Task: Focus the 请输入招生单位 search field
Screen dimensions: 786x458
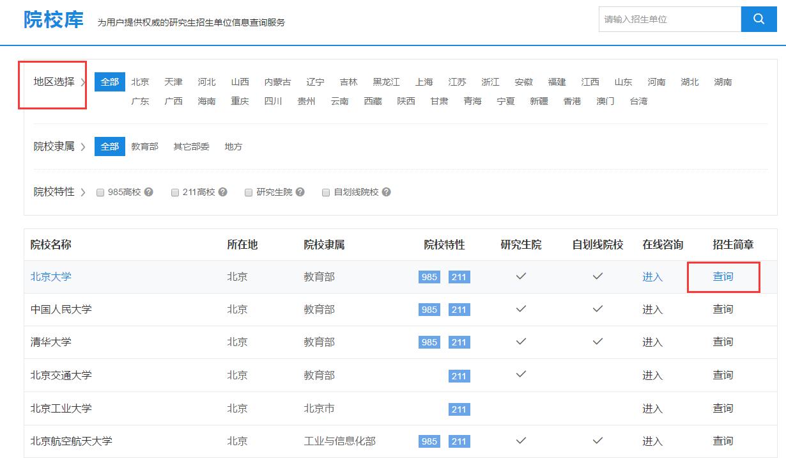Action: [670, 19]
